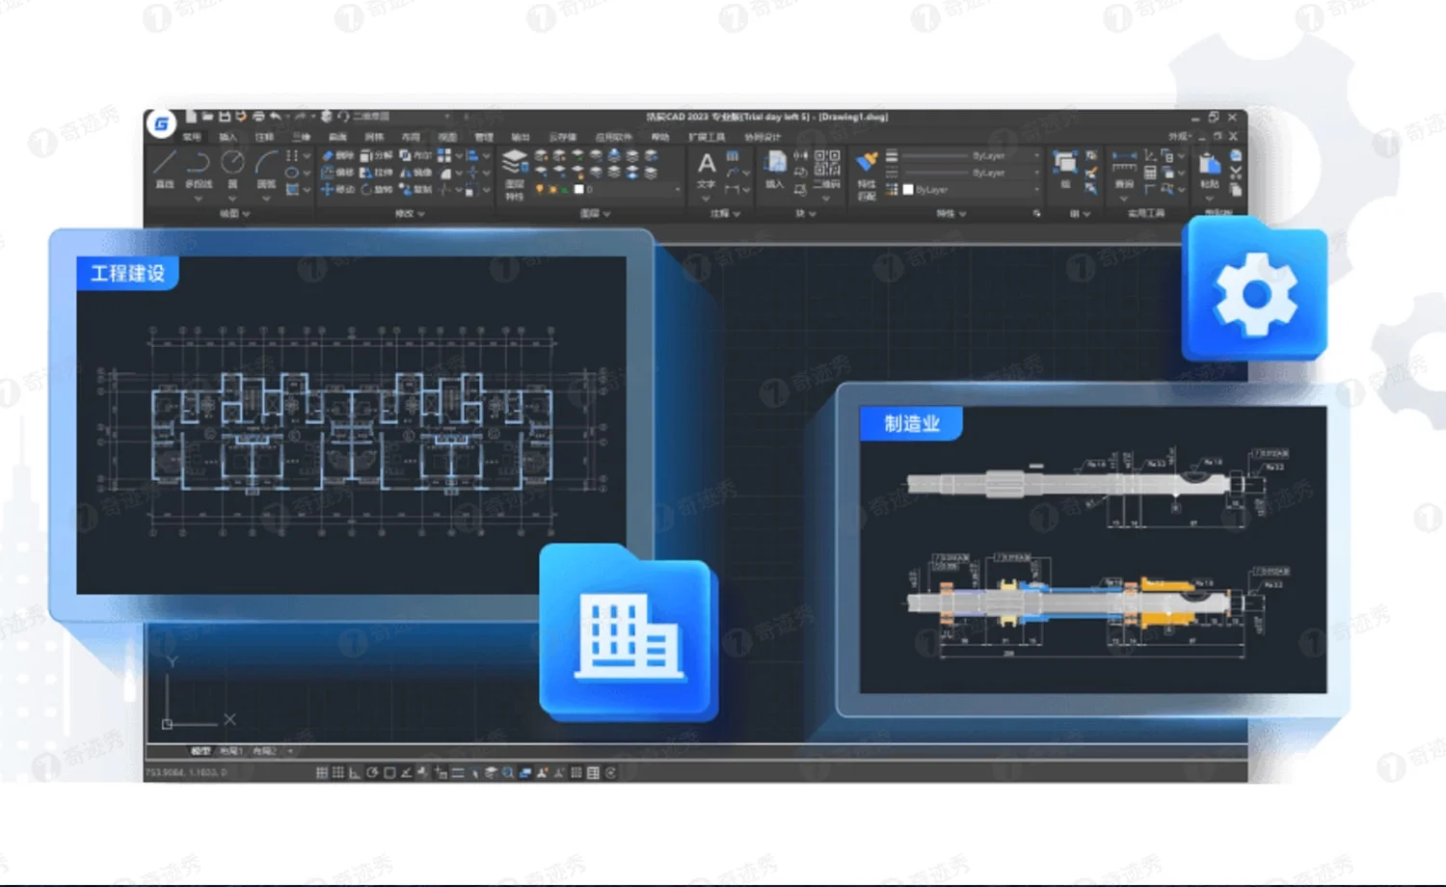Select the Line (直线) drawing tool
This screenshot has height=887, width=1446.
(x=166, y=168)
